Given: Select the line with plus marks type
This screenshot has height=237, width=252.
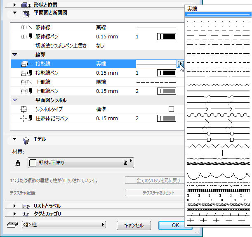Looking at the screenshot, I should point(218,153).
